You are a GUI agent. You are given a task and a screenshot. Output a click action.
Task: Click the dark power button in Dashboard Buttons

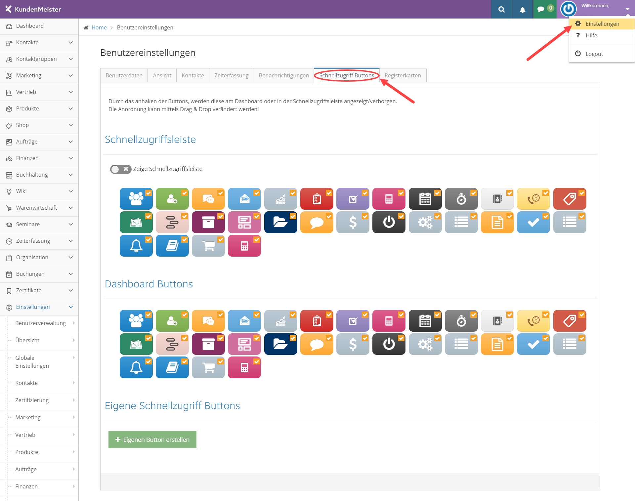389,344
